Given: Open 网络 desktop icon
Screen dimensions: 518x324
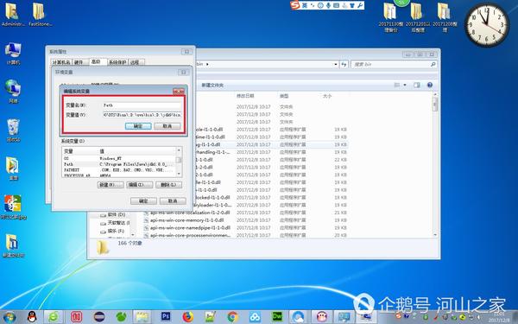Looking at the screenshot, I should pos(13,92).
